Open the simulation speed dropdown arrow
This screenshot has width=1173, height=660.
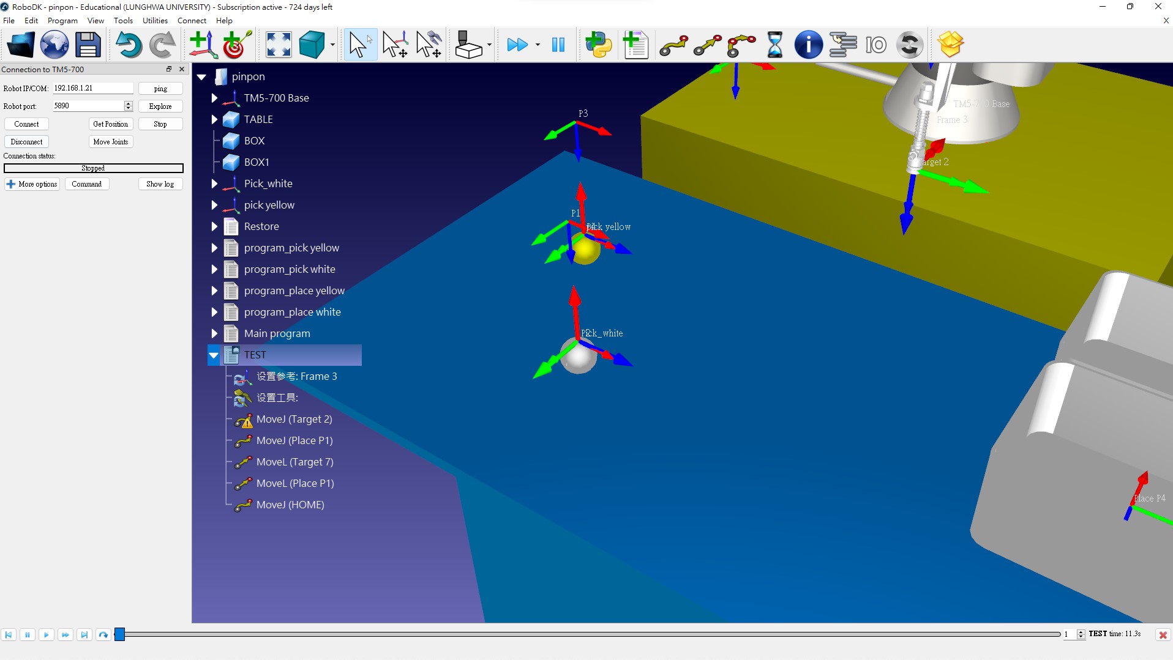[538, 45]
